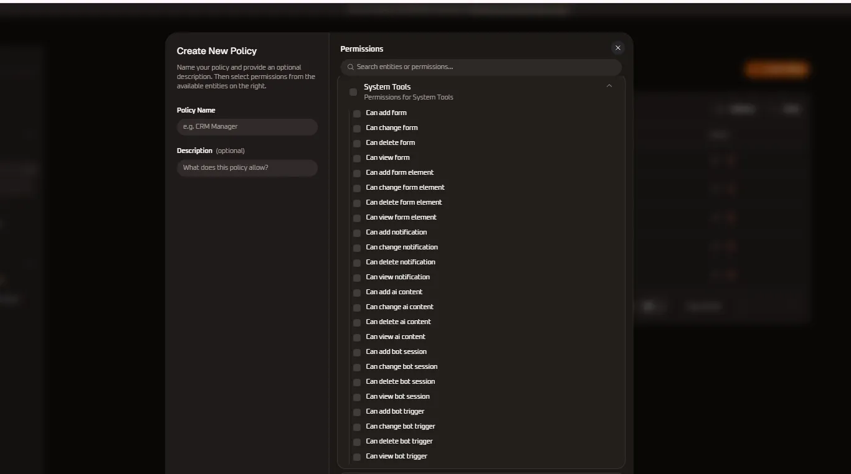Tick Can delete bot trigger checkbox
This screenshot has height=474, width=851.
[x=357, y=442]
